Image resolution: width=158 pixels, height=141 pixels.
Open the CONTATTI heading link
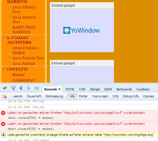coord(17,69)
